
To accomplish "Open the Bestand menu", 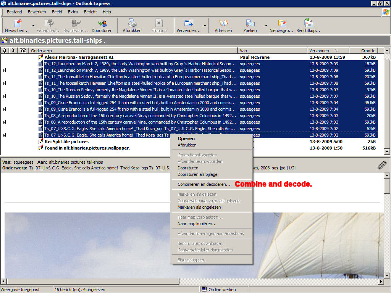I will 14,12.
